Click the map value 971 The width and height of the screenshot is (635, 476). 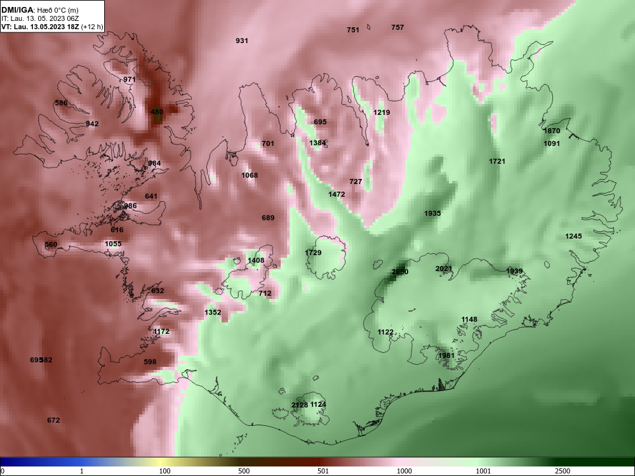point(130,79)
